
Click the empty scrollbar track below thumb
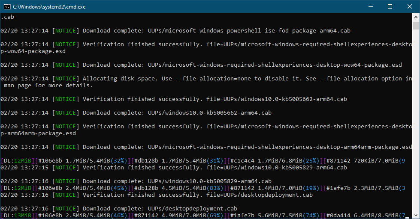(x=416, y=120)
